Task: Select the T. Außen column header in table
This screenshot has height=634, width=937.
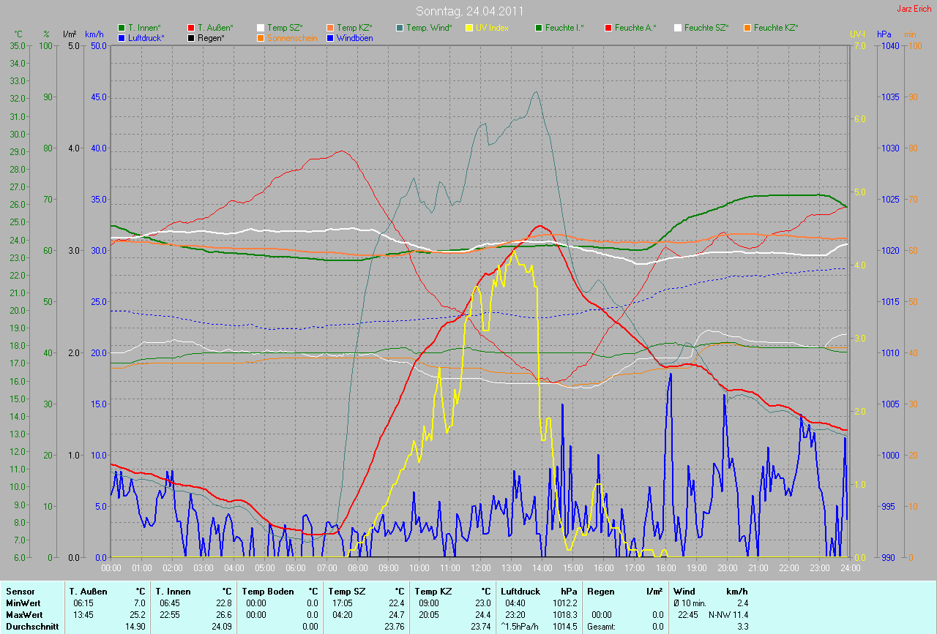Action: click(x=89, y=591)
